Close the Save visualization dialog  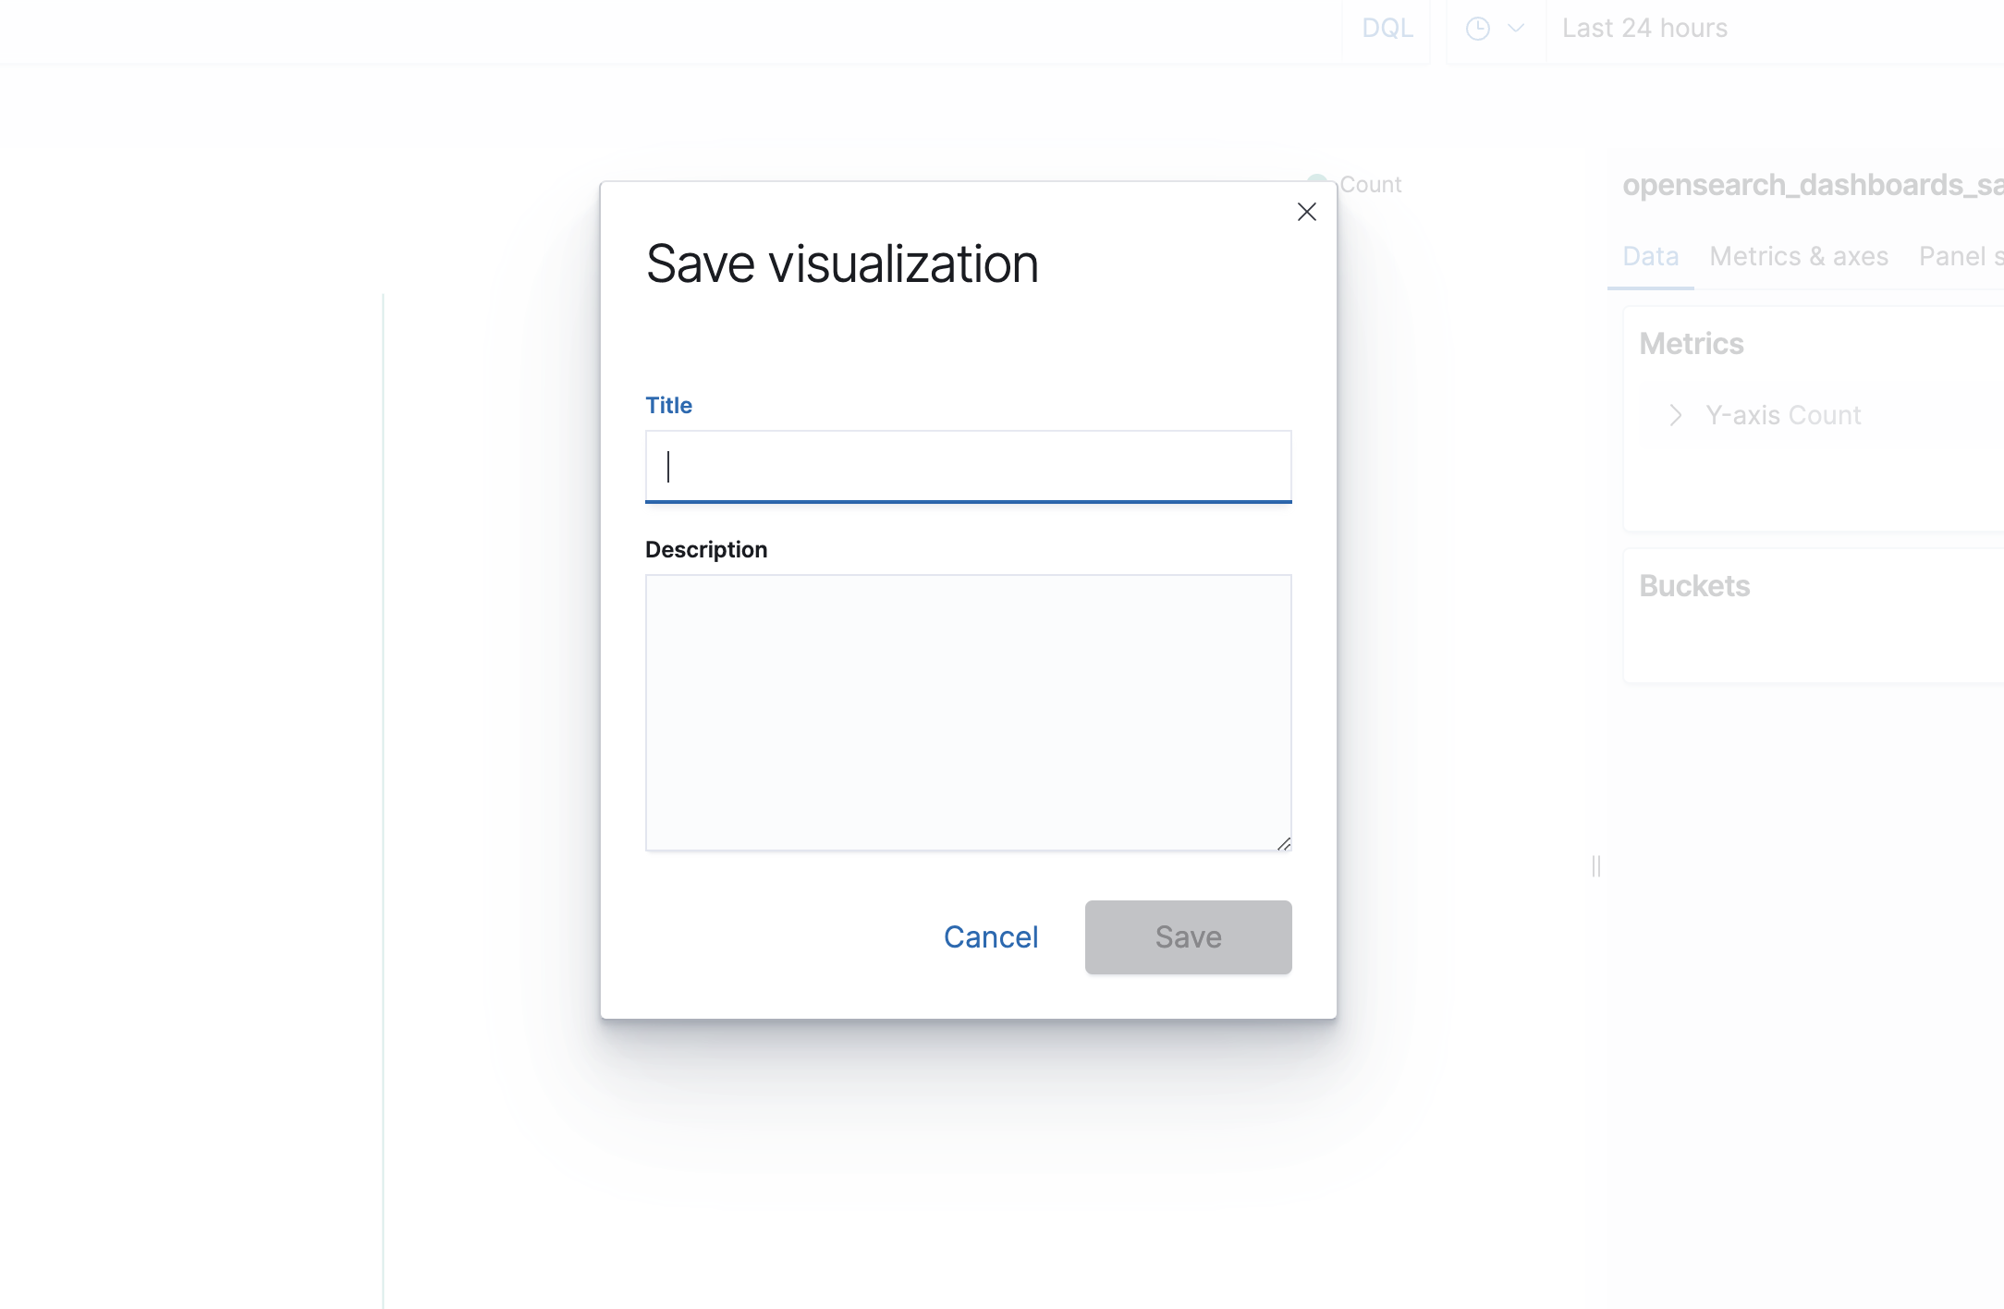click(1306, 212)
